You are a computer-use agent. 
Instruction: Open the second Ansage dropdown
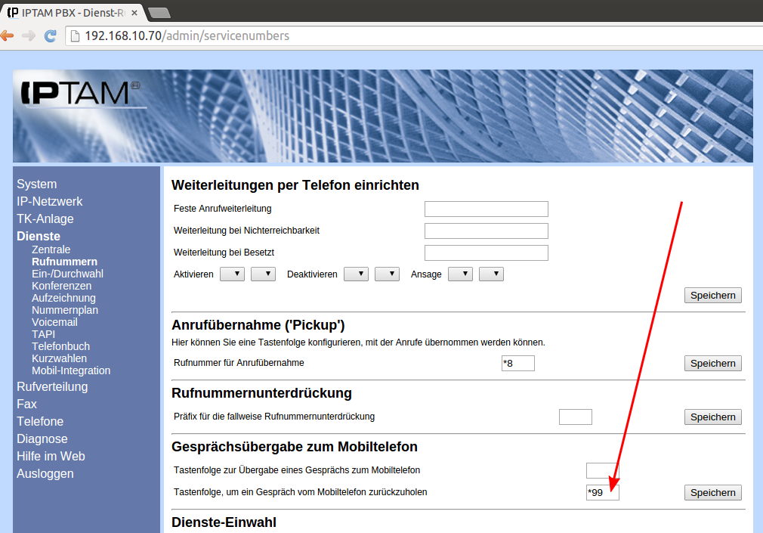tap(491, 274)
